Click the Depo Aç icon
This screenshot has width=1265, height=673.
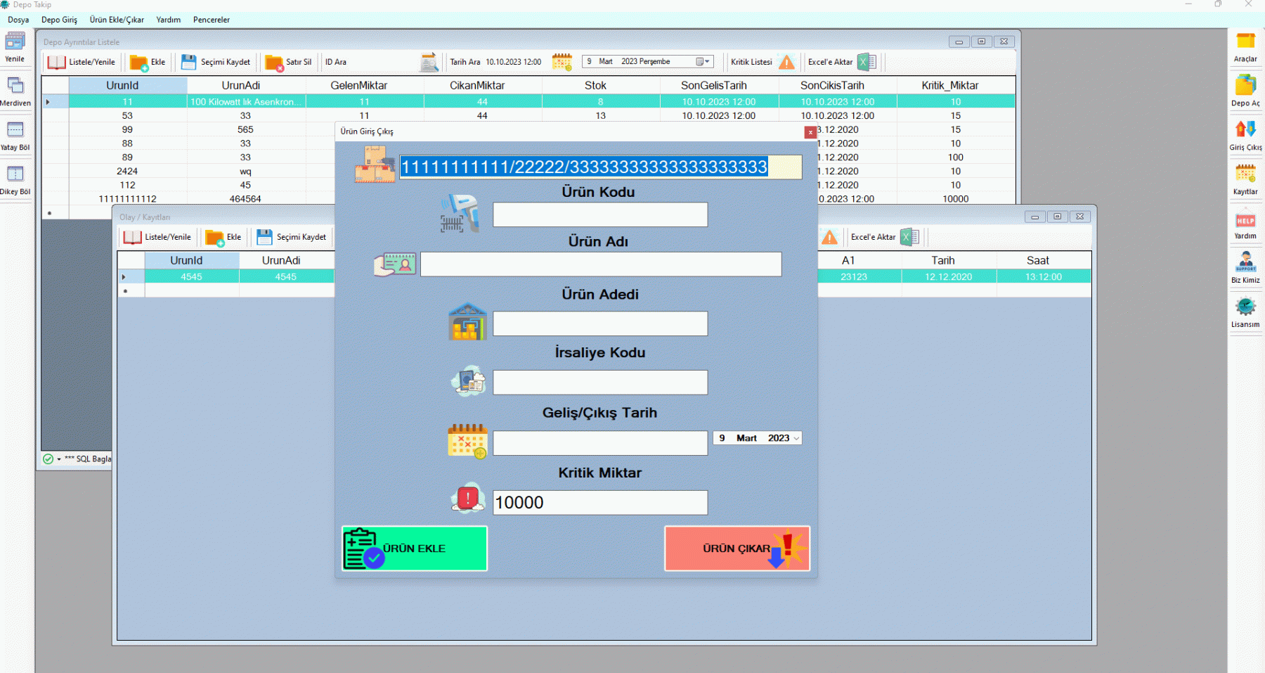1245,86
